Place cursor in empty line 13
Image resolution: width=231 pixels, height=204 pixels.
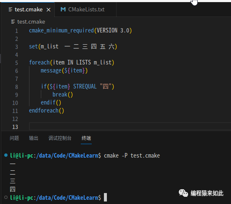pyautogui.click(x=130, y=126)
